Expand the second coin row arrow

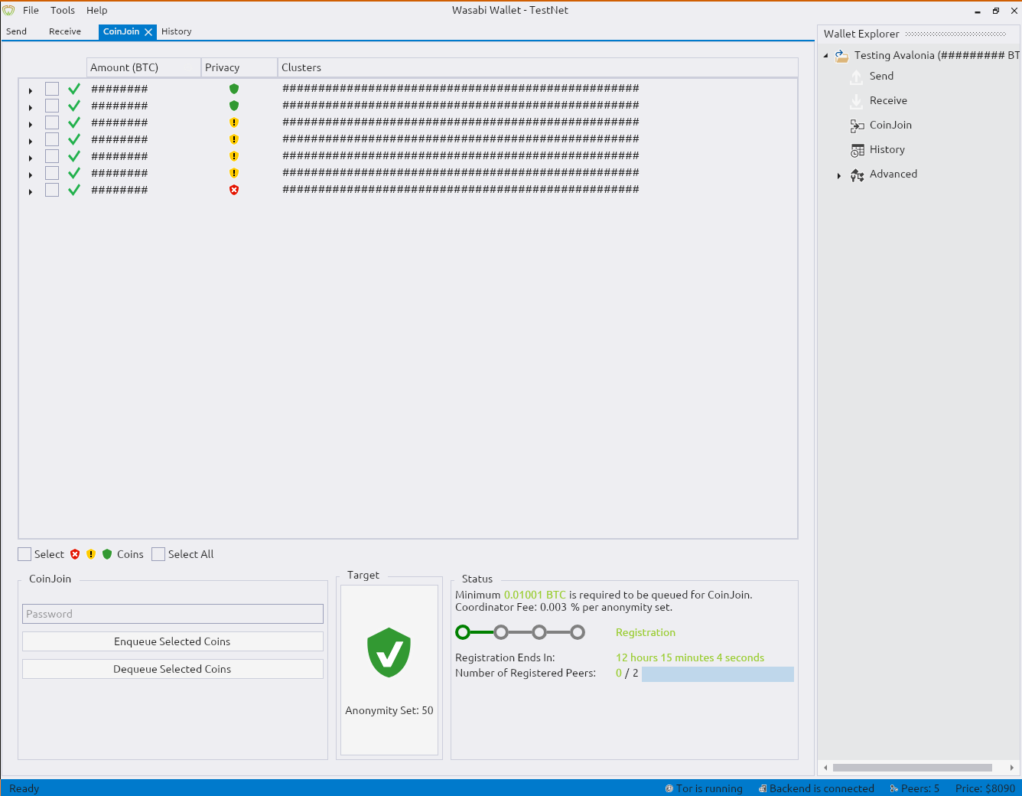[31, 108]
